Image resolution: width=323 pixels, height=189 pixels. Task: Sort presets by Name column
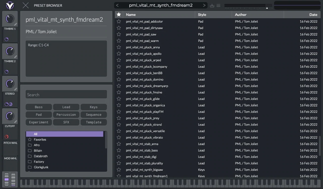[x=159, y=15]
